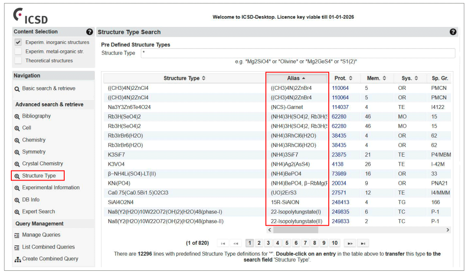This screenshot has width=468, height=276.
Task: Click Create Combined Query tree icon
Action: [x=18, y=260]
